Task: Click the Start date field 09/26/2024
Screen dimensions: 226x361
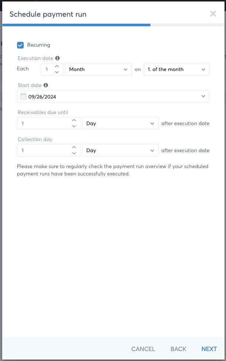Action: [x=113, y=96]
